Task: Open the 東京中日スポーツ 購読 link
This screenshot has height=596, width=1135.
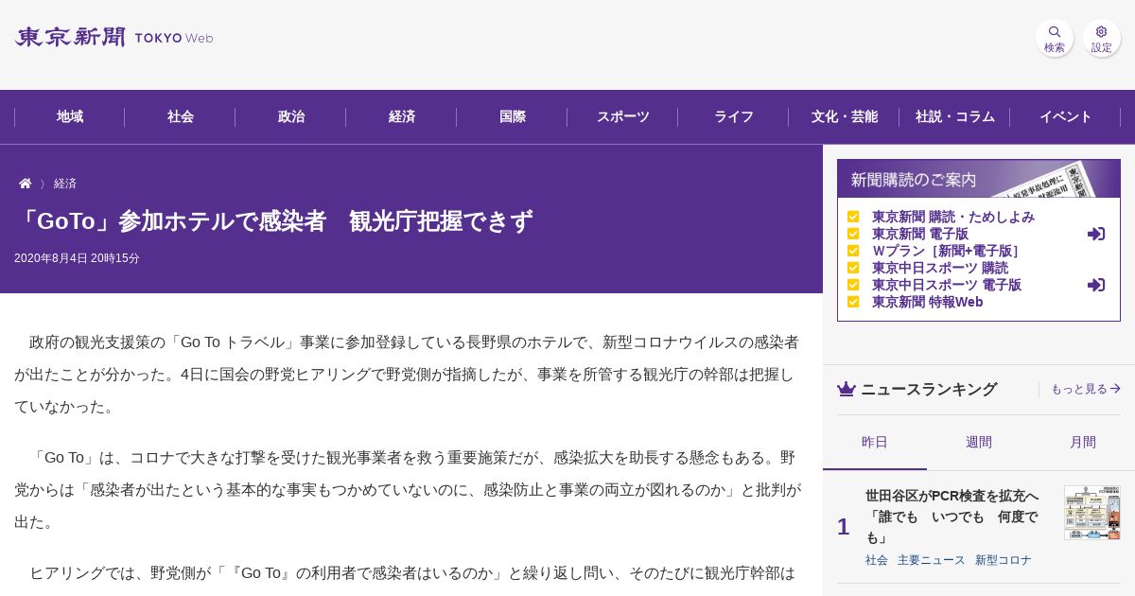Action: pyautogui.click(x=940, y=268)
